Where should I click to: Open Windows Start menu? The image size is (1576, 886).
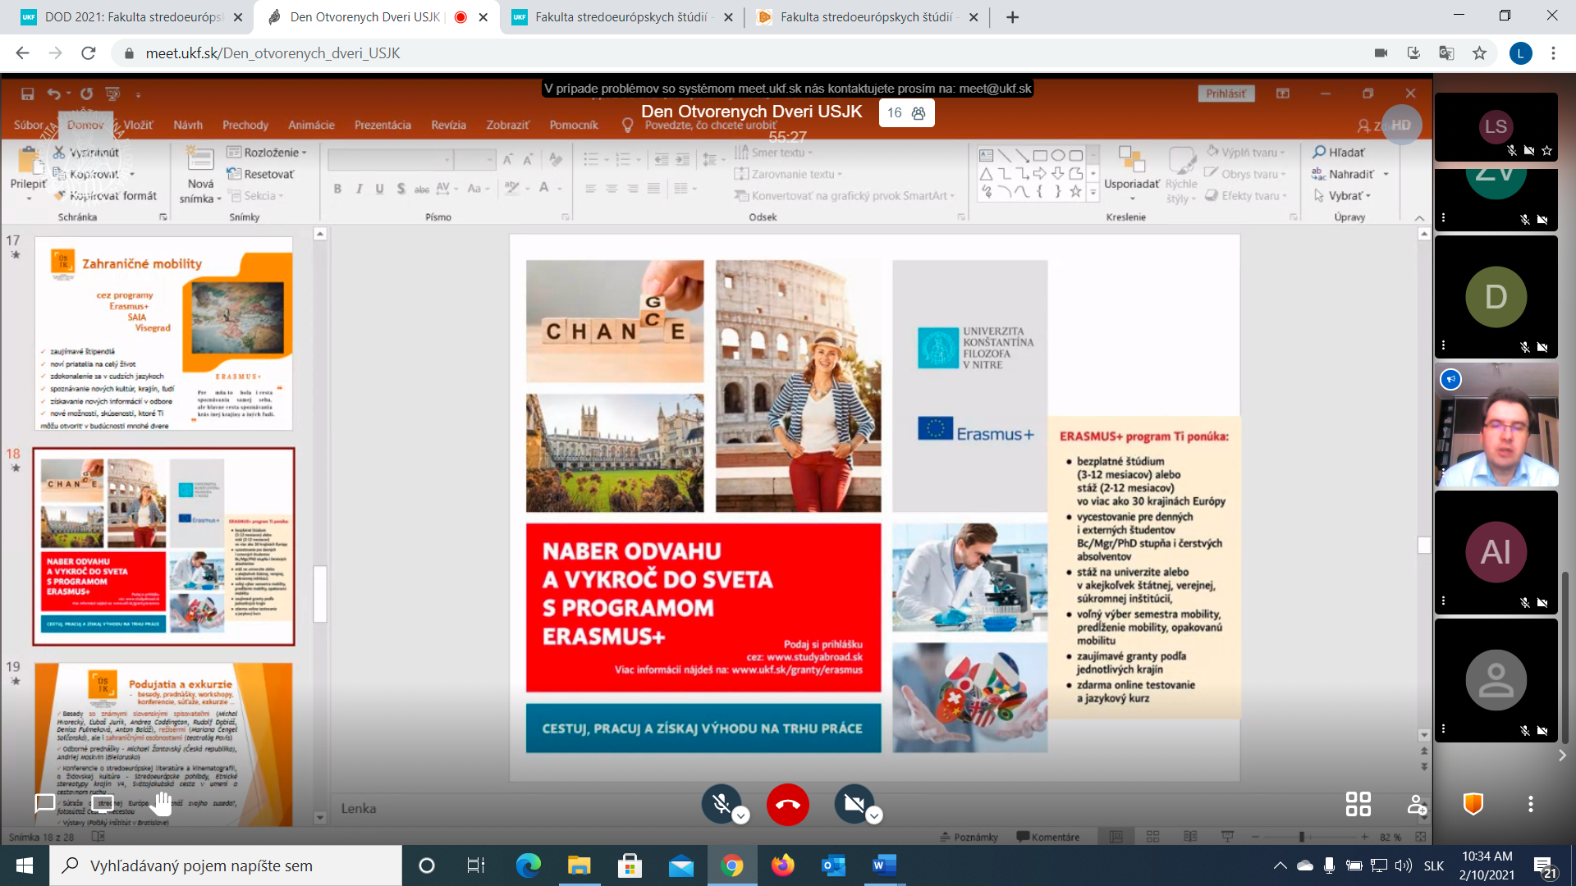[25, 865]
